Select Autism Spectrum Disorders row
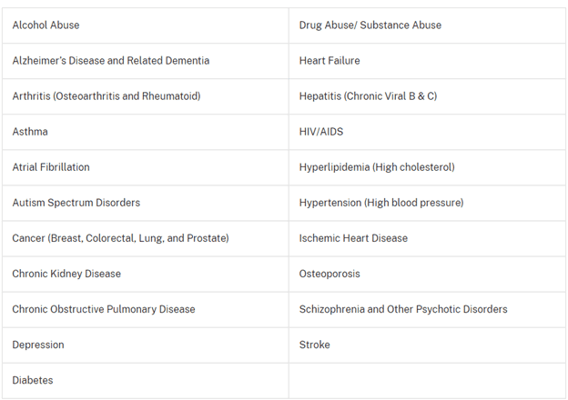Image resolution: width=568 pixels, height=400 pixels. pos(76,203)
